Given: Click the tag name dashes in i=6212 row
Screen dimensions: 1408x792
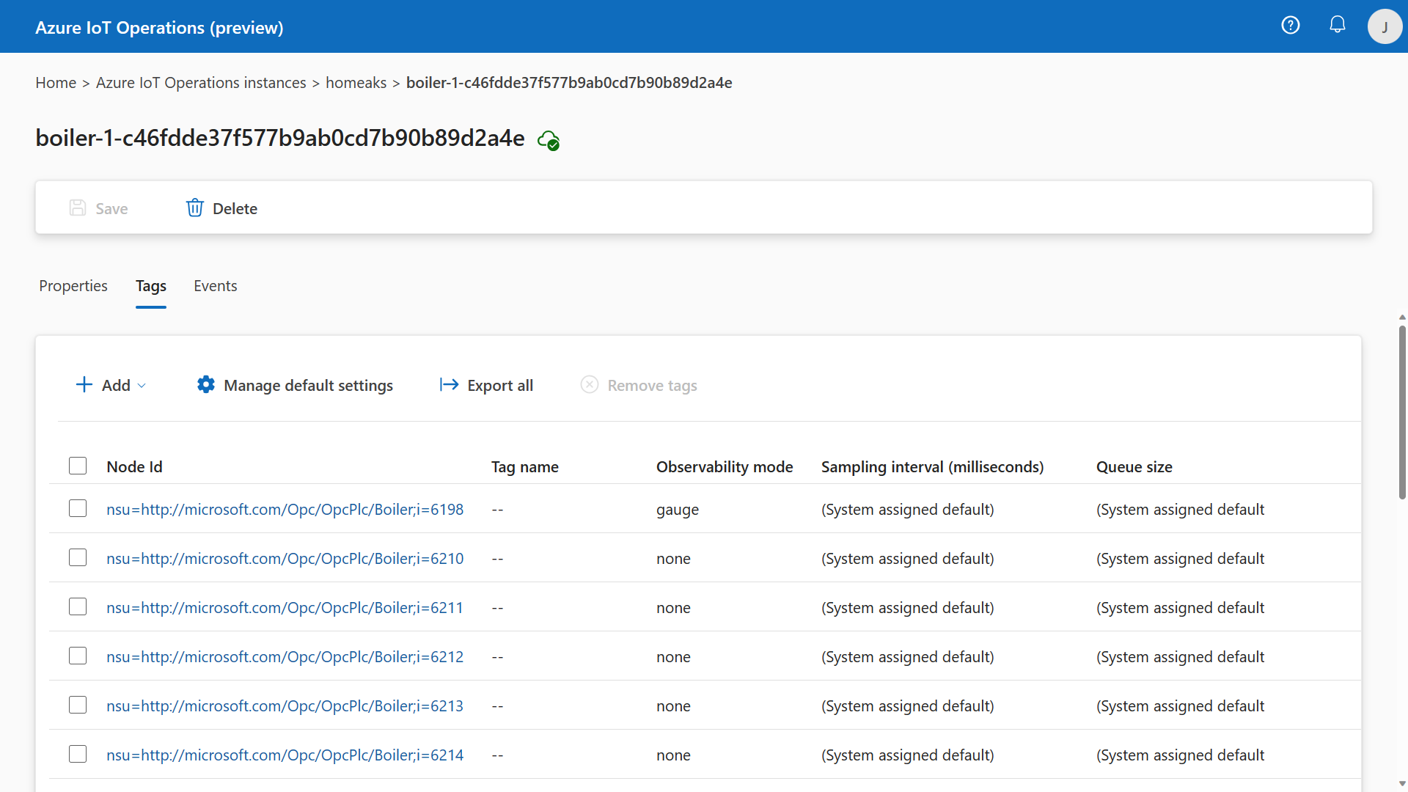Looking at the screenshot, I should [x=497, y=657].
